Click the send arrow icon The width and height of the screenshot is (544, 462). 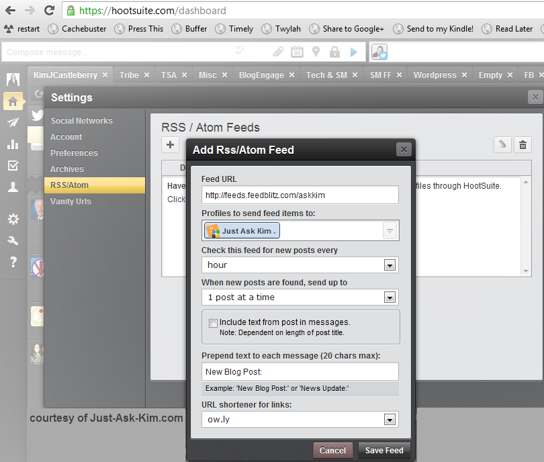point(353,52)
